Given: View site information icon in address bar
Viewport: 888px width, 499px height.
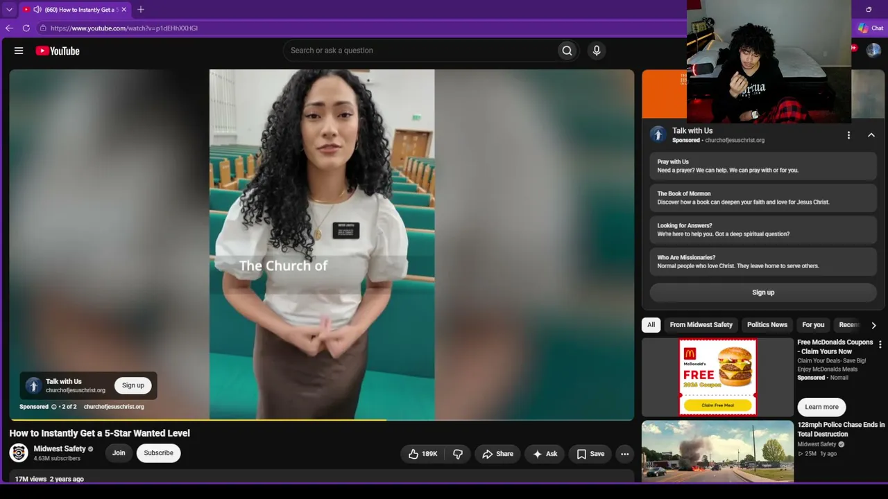Looking at the screenshot, I should tap(43, 28).
